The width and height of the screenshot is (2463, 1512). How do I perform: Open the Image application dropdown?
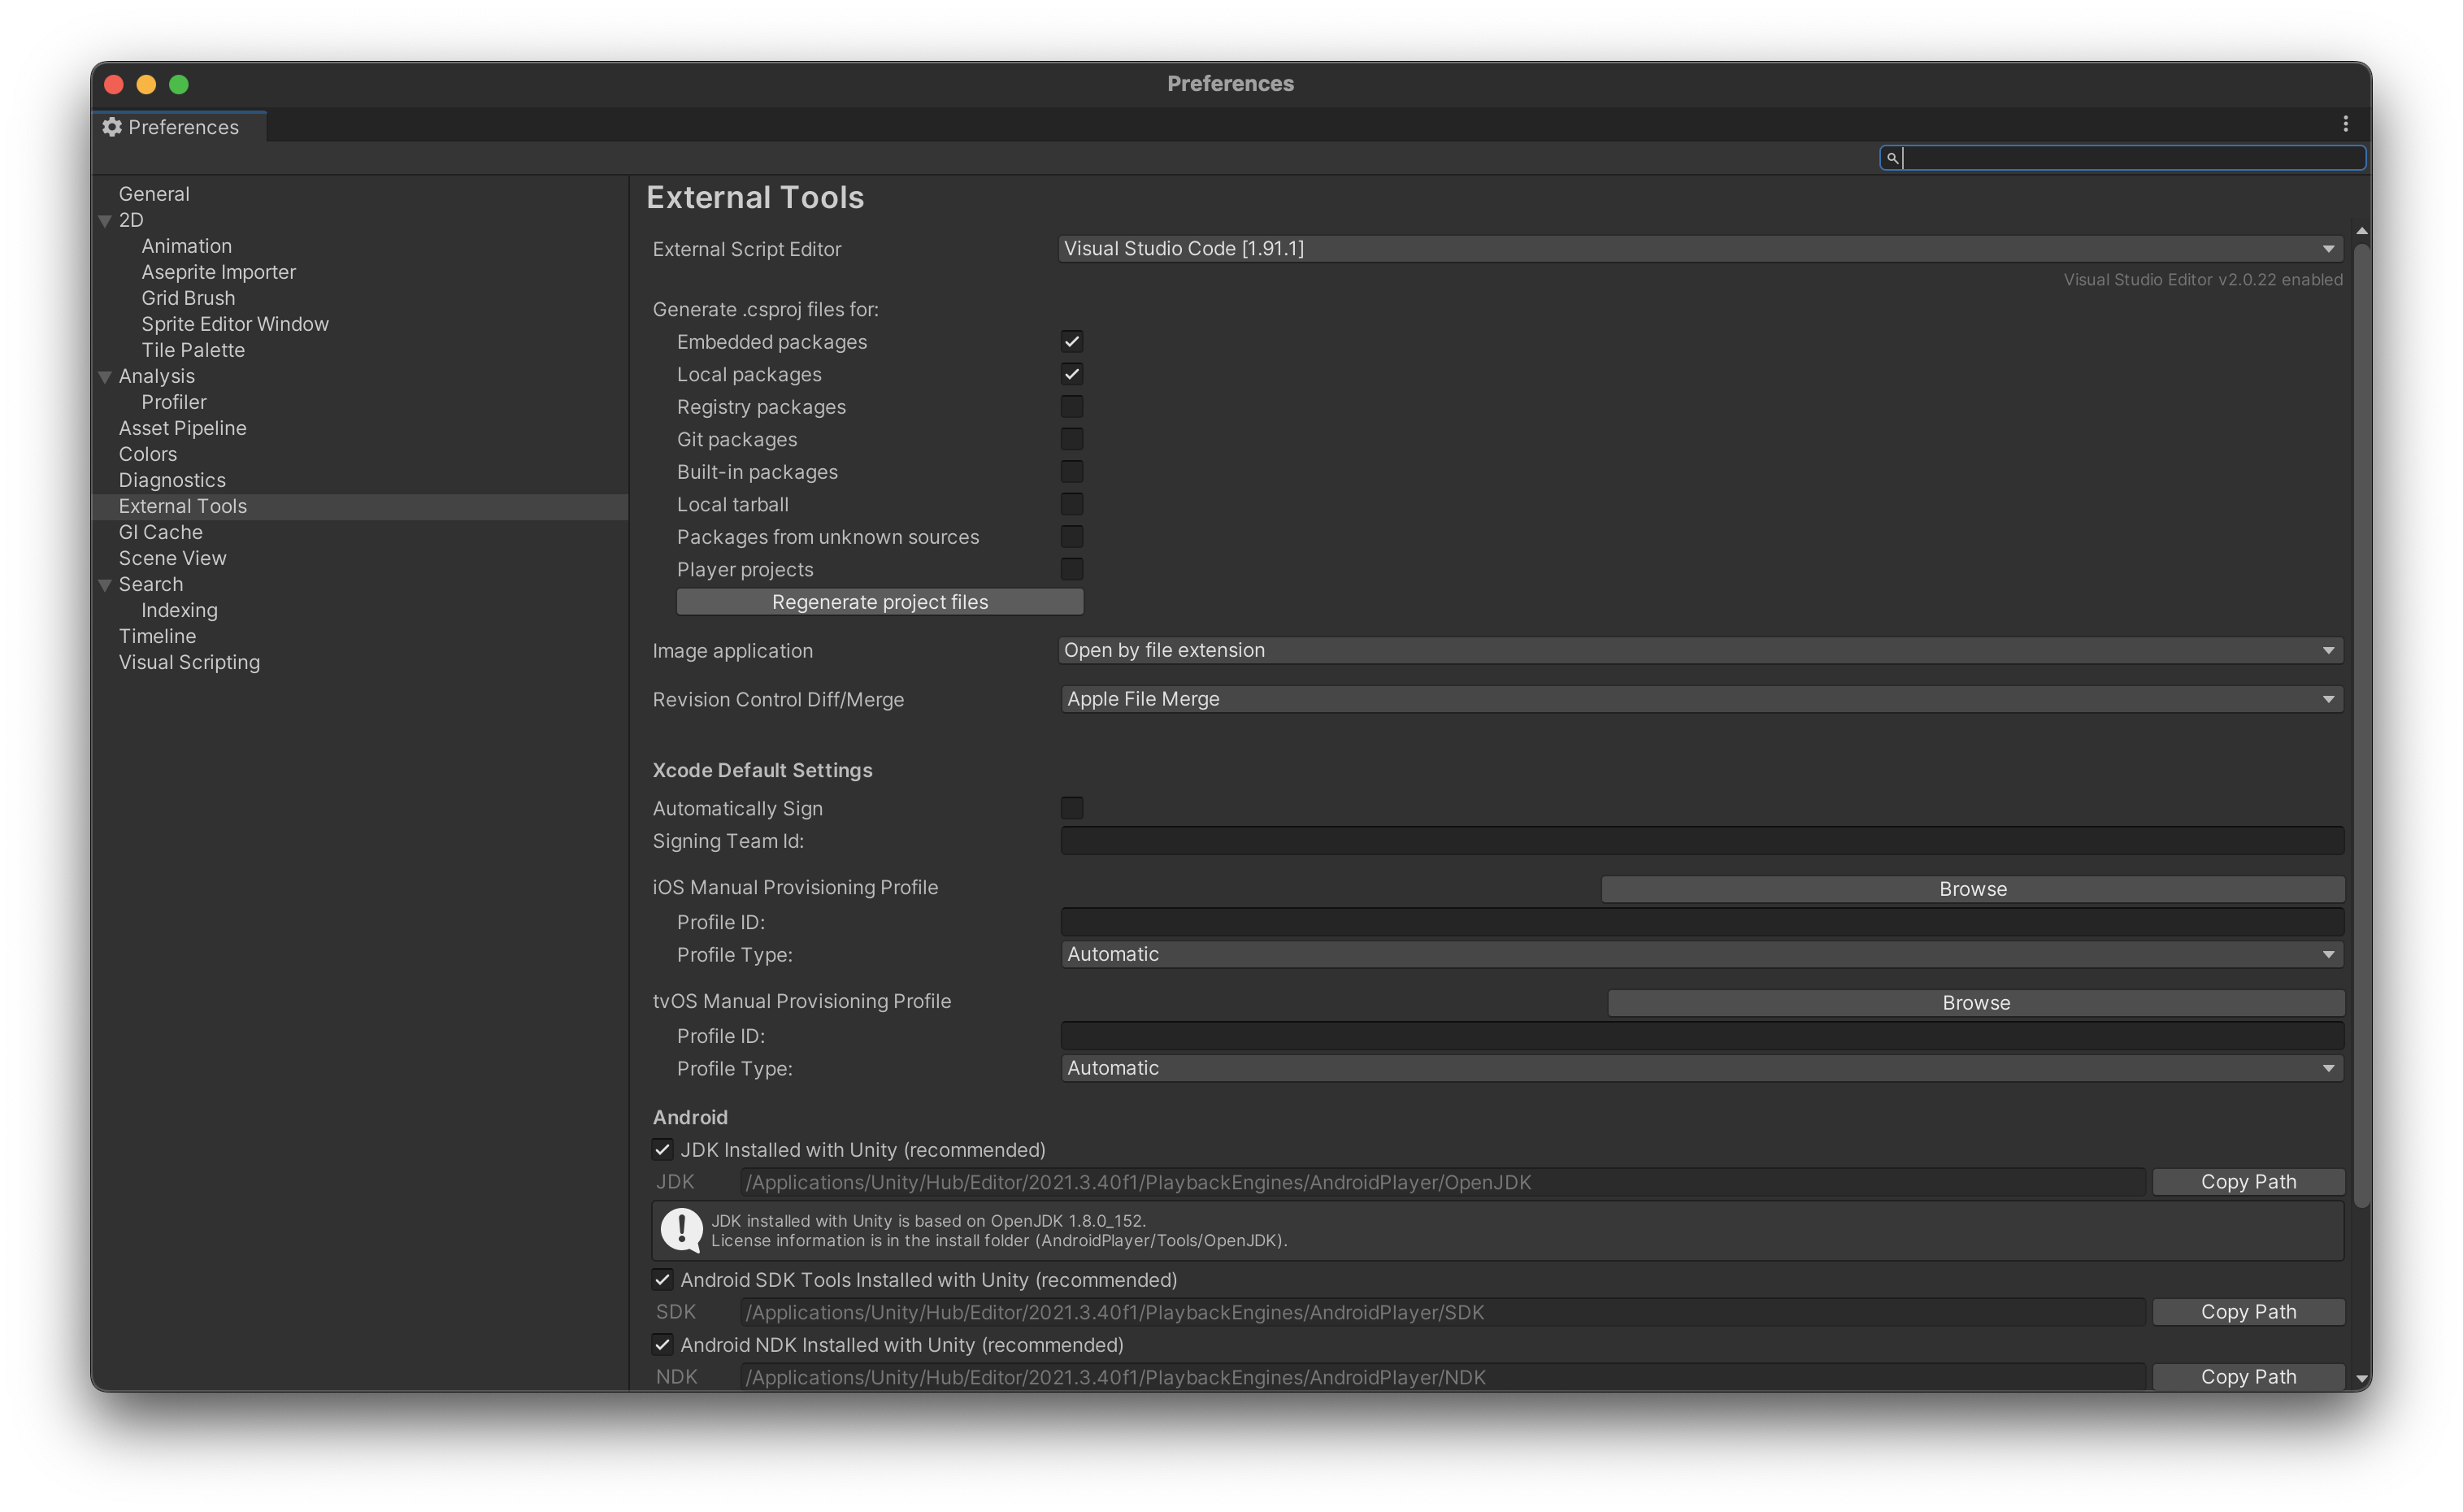(x=1699, y=651)
